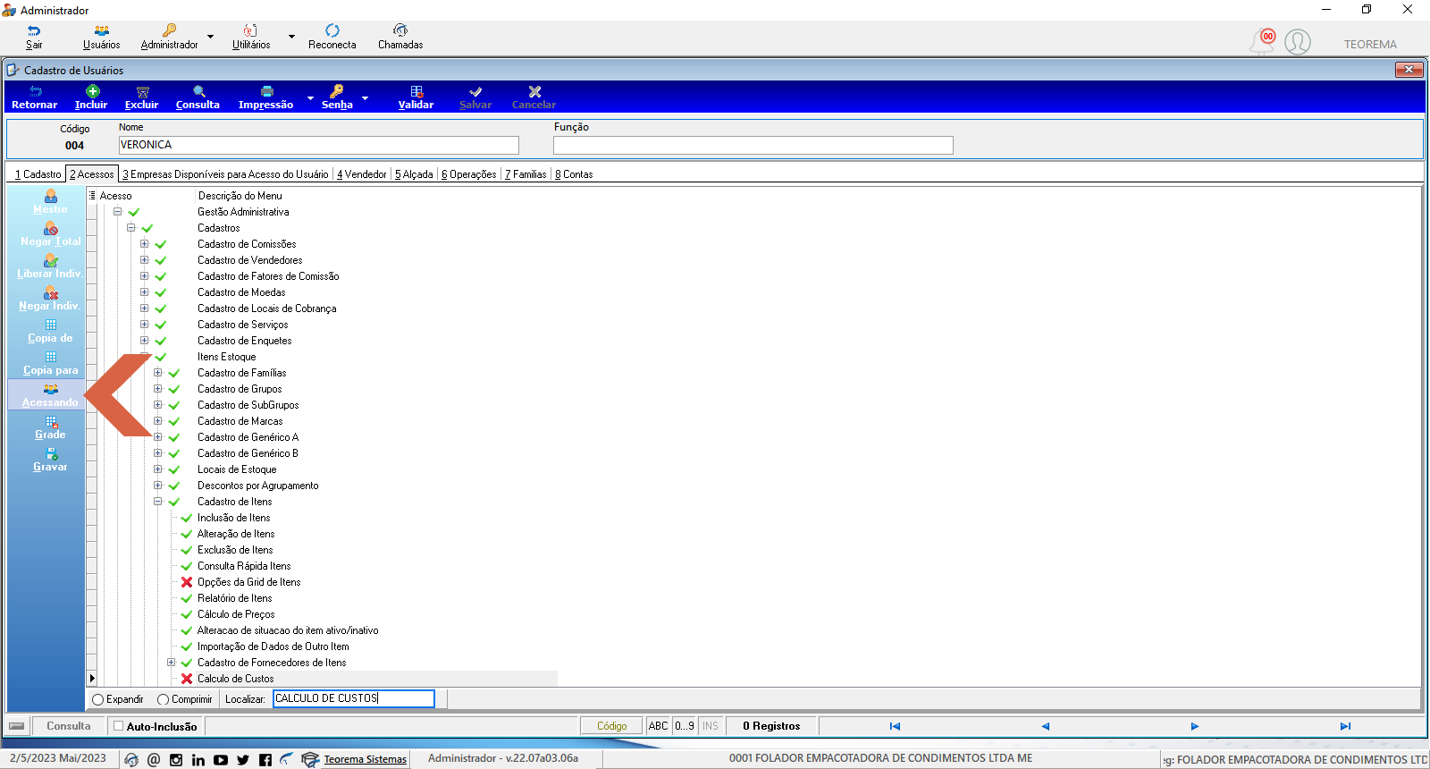1430x769 pixels.
Task: Go to the first record
Action: [x=895, y=726]
